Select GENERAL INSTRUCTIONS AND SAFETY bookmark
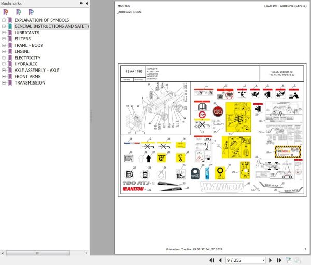Image resolution: width=311 pixels, height=265 pixels. click(51, 26)
